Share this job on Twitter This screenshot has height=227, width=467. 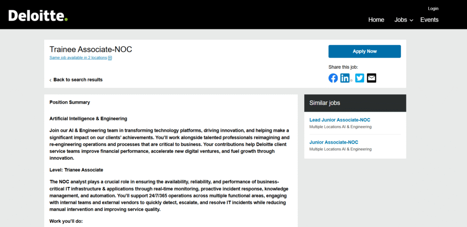(x=360, y=78)
